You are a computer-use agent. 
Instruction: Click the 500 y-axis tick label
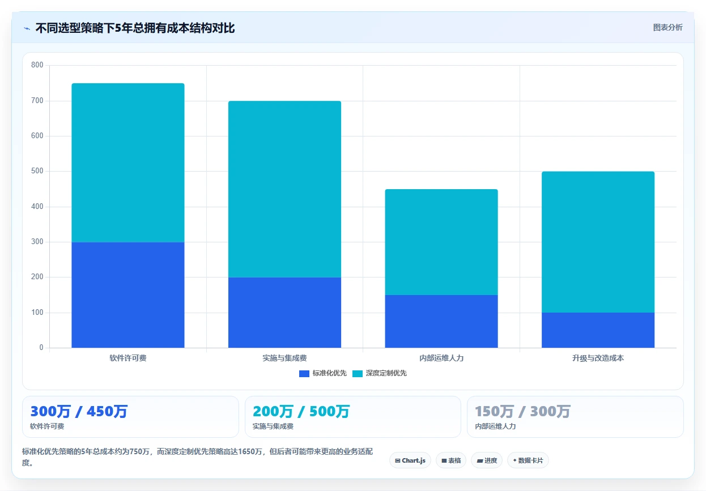coord(37,171)
